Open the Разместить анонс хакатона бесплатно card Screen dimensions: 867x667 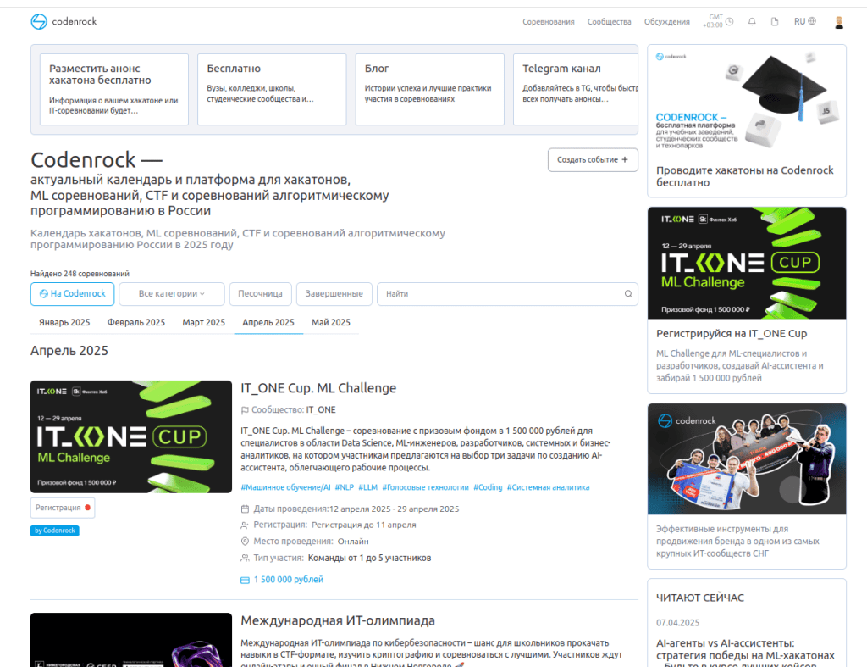[x=114, y=89]
